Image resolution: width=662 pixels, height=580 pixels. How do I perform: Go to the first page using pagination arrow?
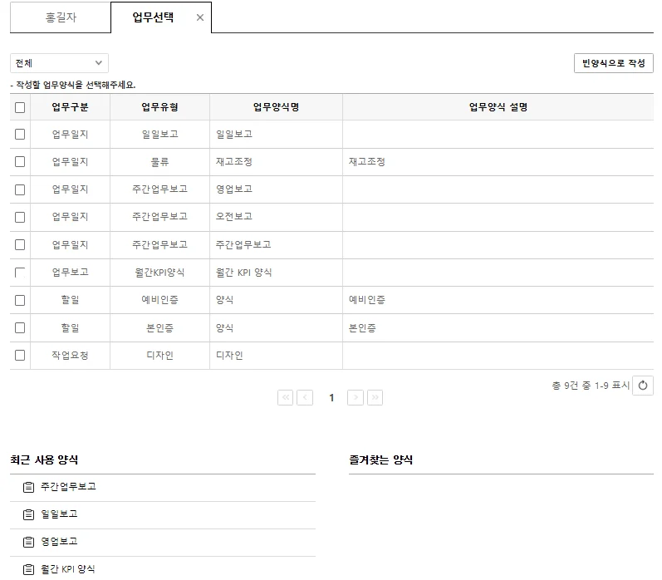286,398
